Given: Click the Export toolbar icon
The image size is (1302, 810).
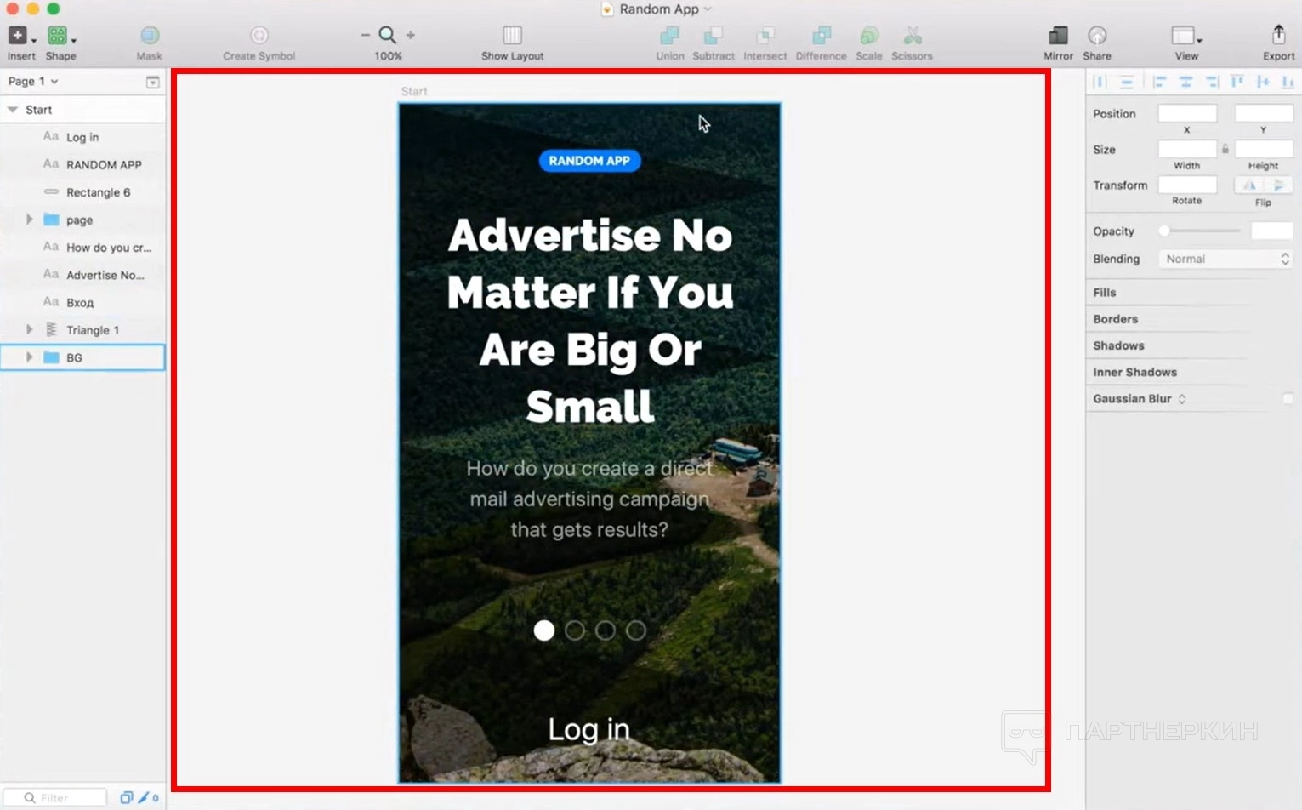Looking at the screenshot, I should (x=1278, y=35).
